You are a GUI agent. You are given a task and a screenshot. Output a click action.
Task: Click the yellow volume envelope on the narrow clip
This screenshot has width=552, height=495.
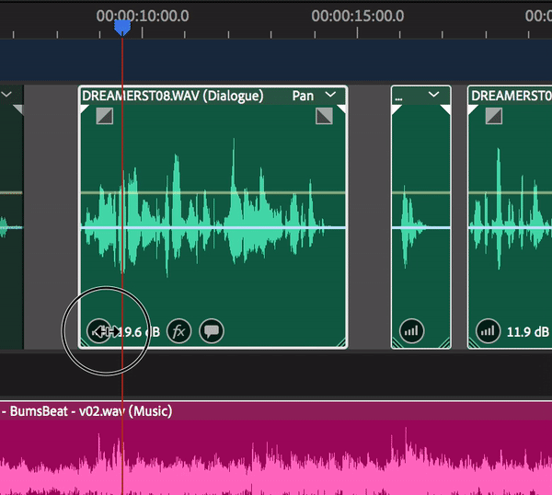421,192
